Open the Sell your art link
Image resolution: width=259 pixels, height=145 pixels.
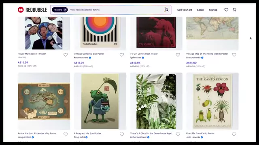click(x=185, y=10)
